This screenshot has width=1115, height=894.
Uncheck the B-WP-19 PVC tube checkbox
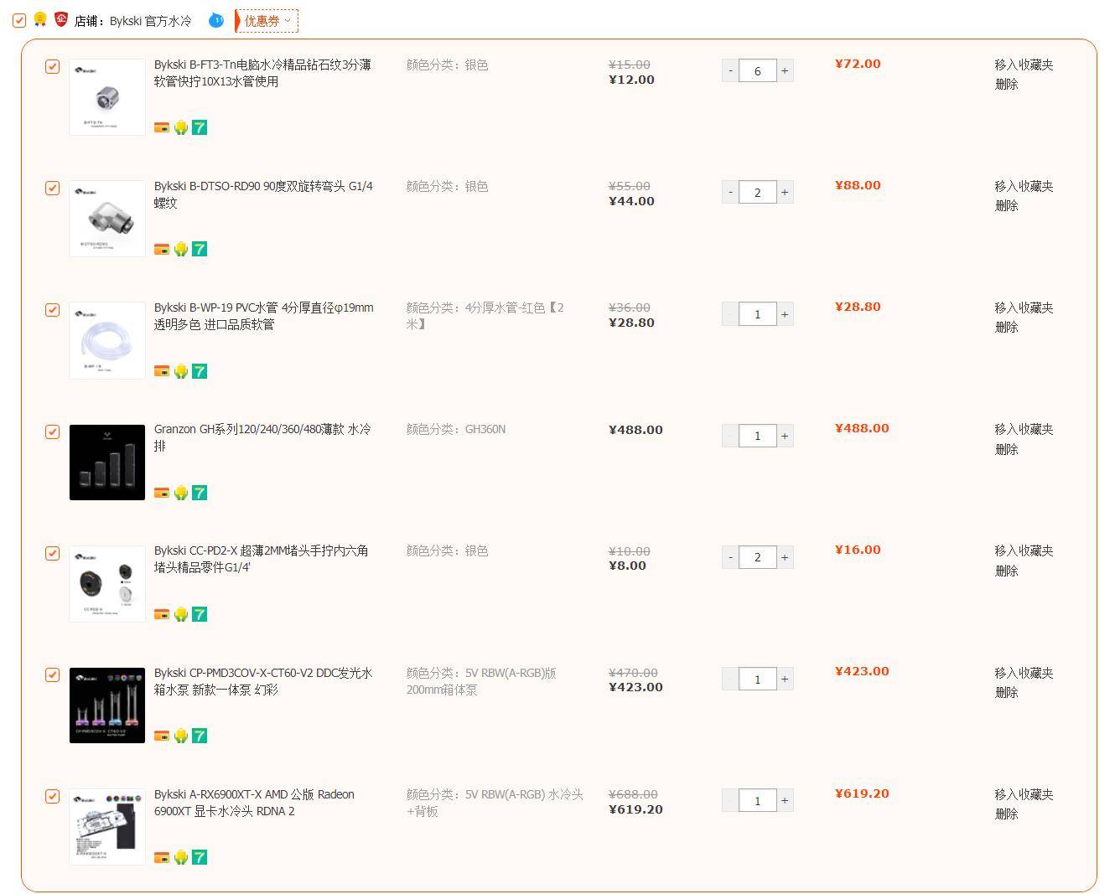(52, 310)
